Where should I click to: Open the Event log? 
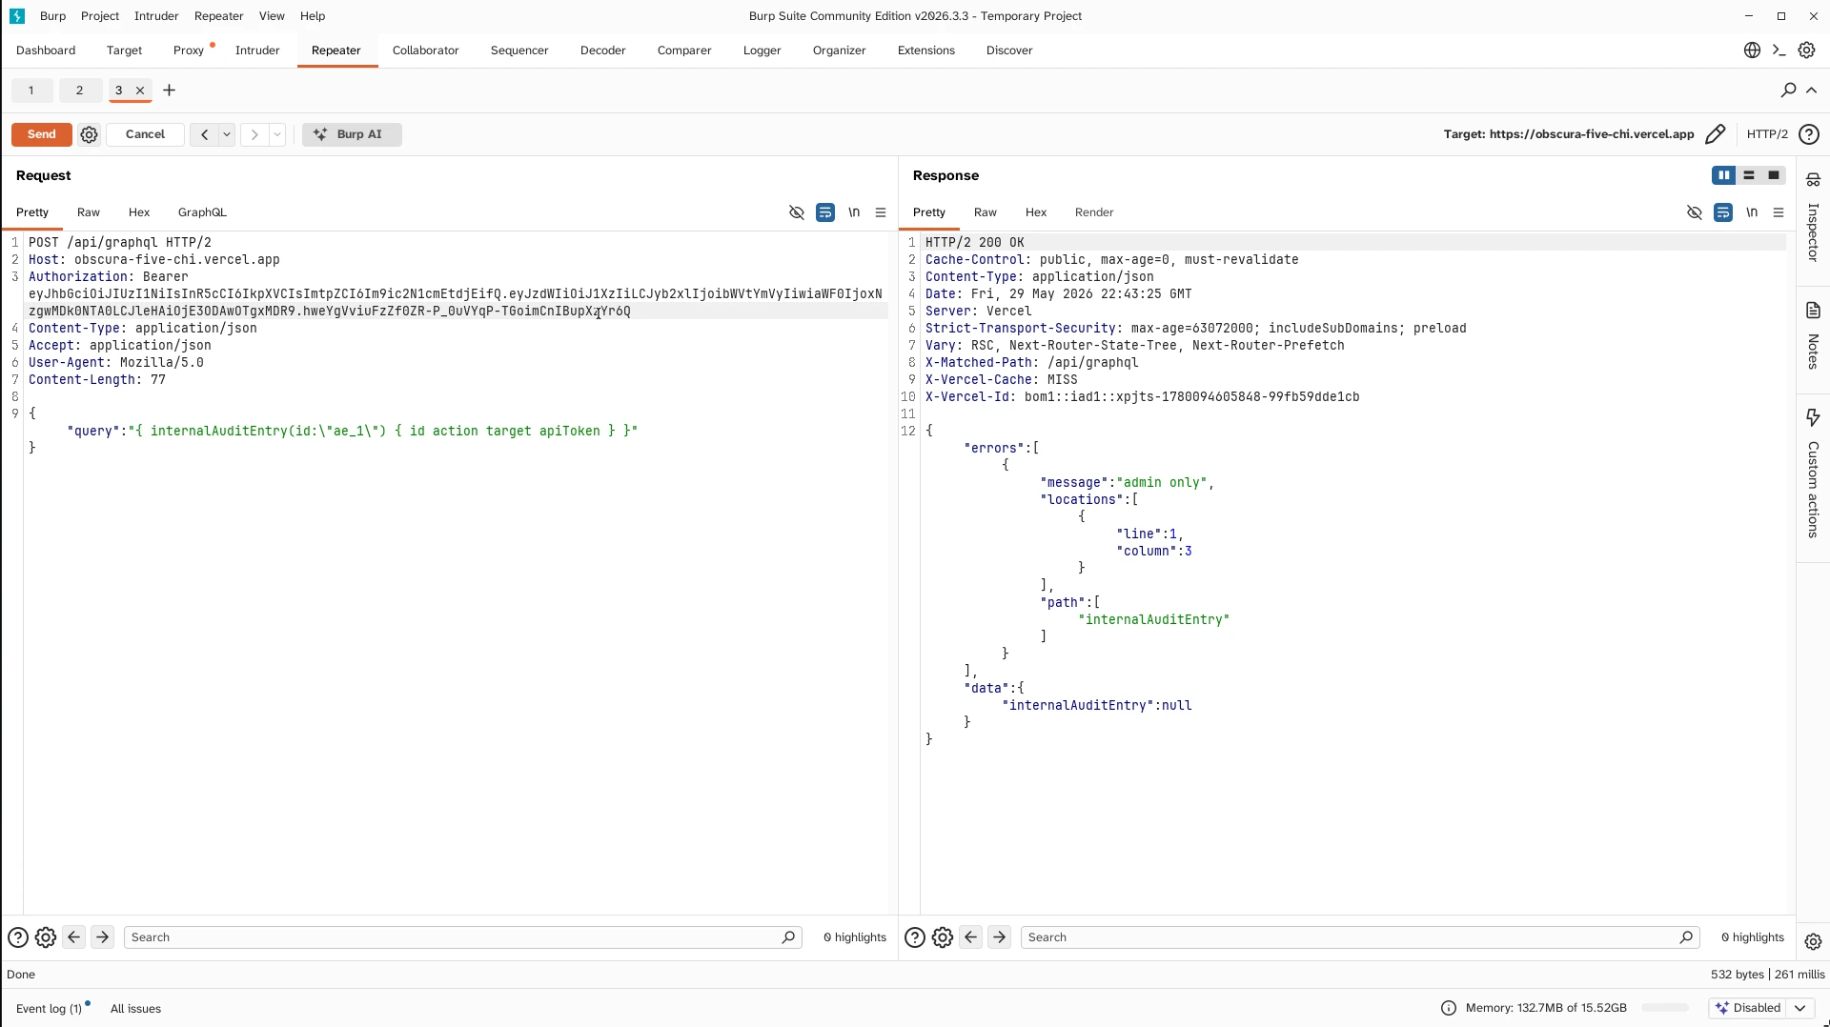49,1008
